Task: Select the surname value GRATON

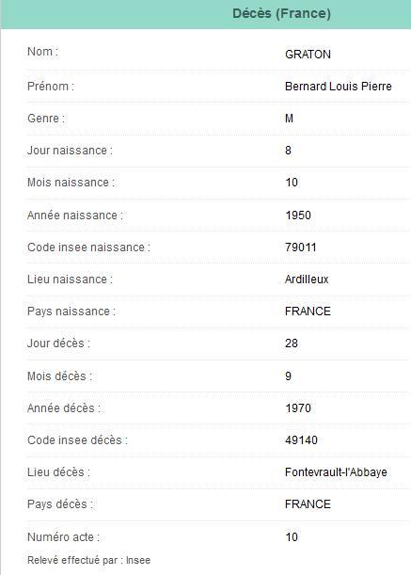Action: (308, 55)
